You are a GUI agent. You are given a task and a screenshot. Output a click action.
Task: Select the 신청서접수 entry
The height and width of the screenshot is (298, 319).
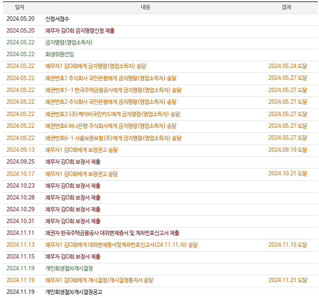point(57,19)
